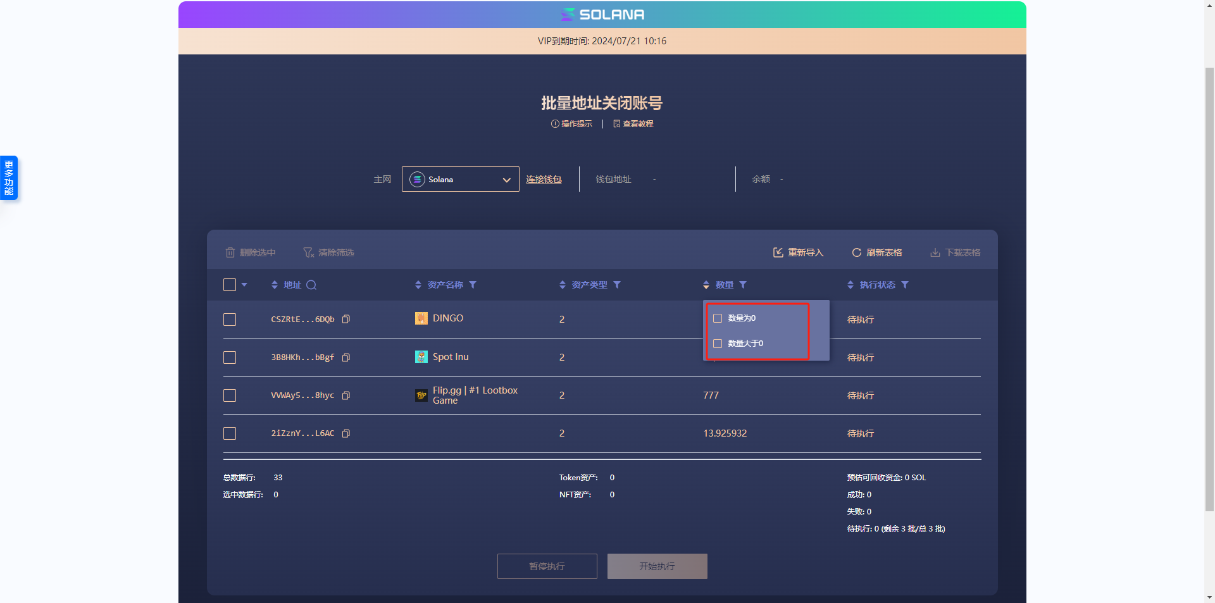Sort by 资产名称 column arrows

click(418, 285)
